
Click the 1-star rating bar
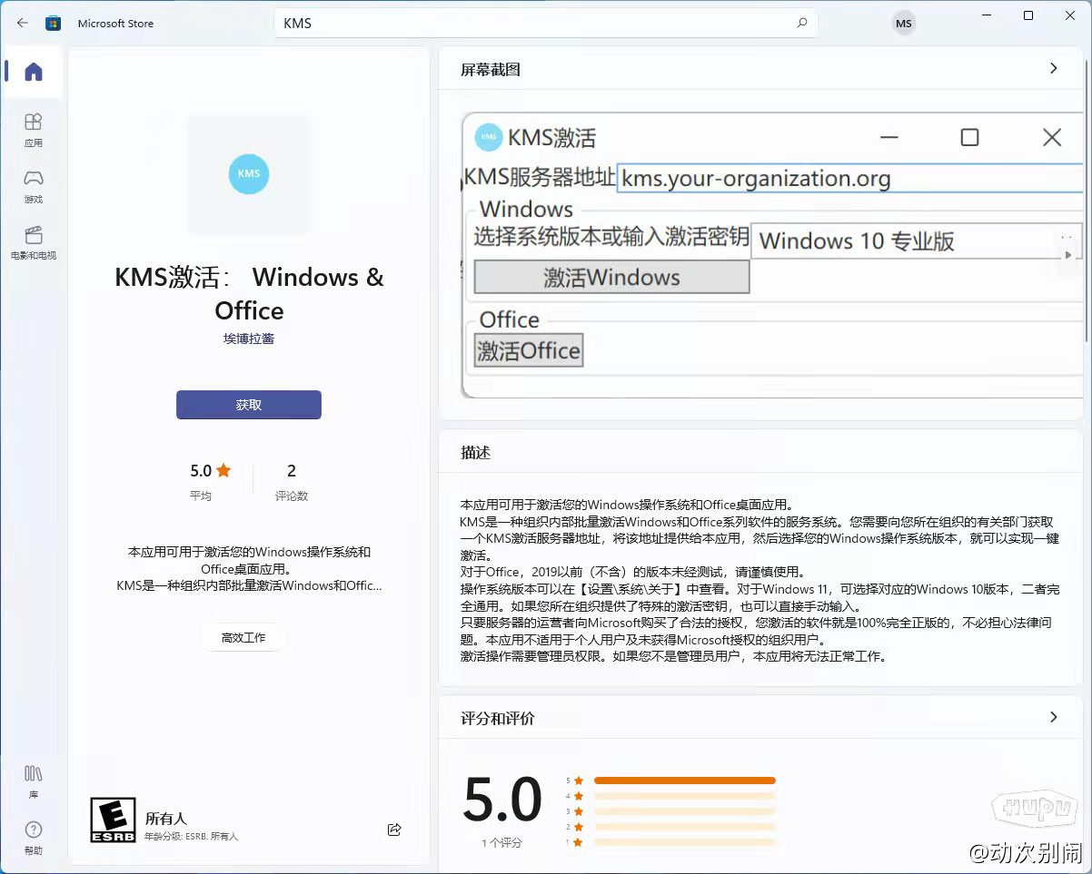pos(685,842)
